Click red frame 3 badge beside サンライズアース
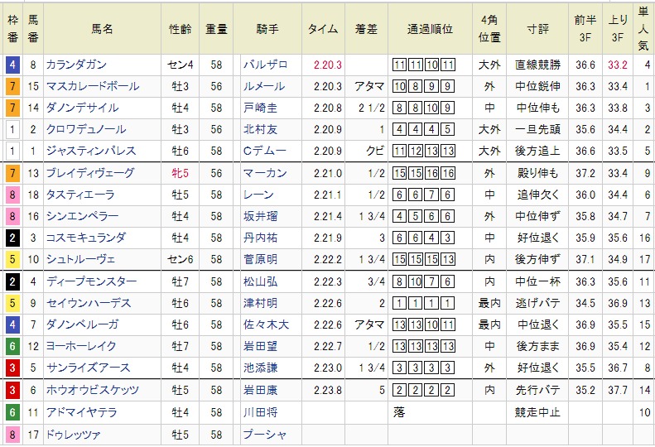This screenshot has height=447, width=655. [11, 368]
